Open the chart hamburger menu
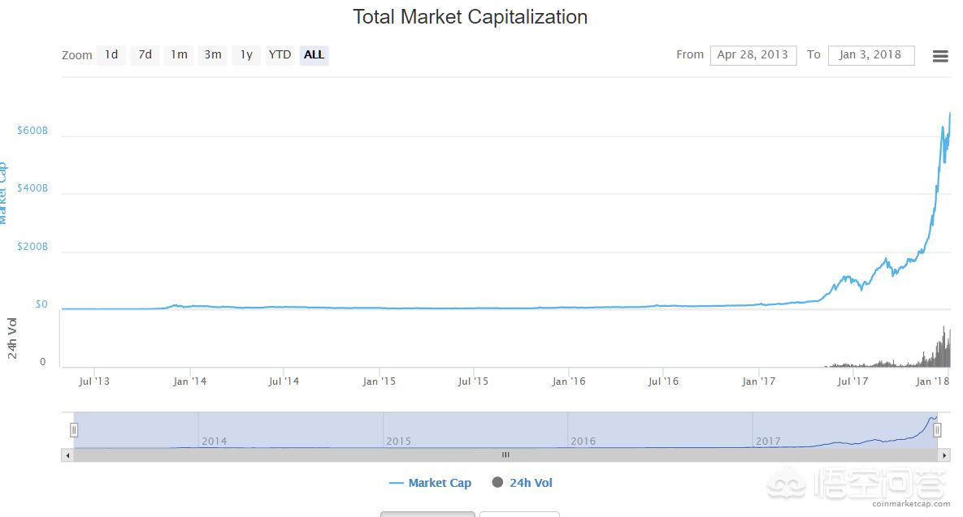This screenshot has width=963, height=517. (940, 56)
